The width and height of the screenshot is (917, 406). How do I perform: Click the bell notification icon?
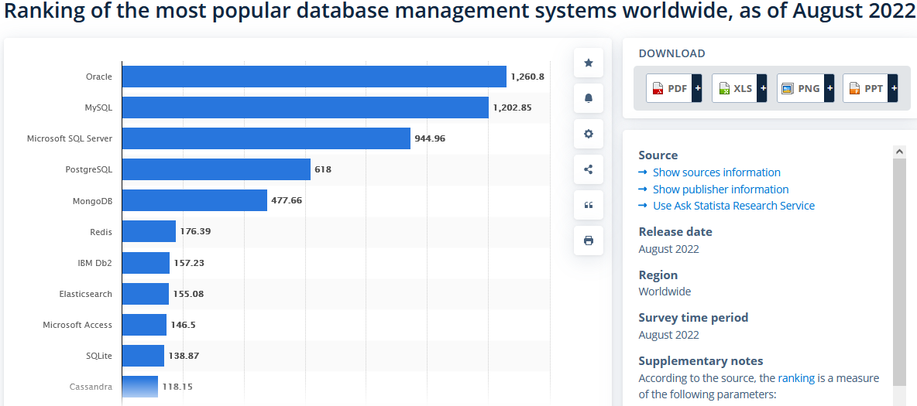click(x=588, y=98)
